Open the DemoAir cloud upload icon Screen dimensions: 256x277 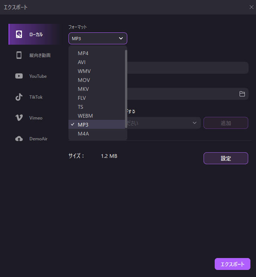click(19, 138)
